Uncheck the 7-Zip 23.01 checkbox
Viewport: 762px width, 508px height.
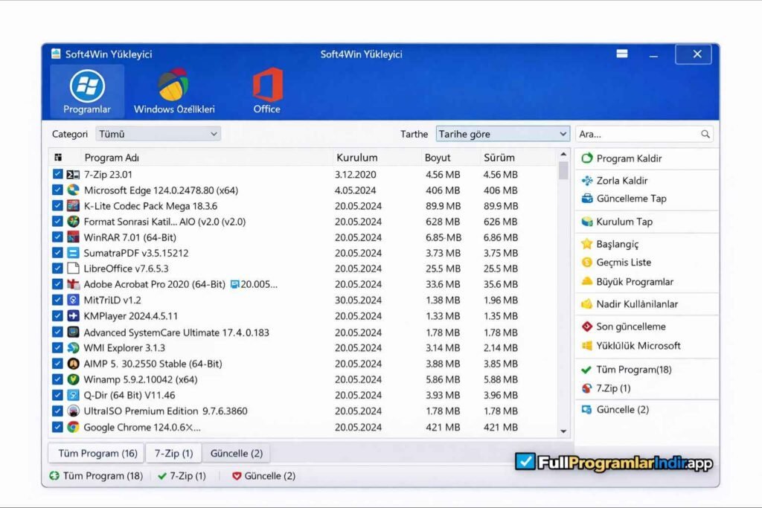57,174
